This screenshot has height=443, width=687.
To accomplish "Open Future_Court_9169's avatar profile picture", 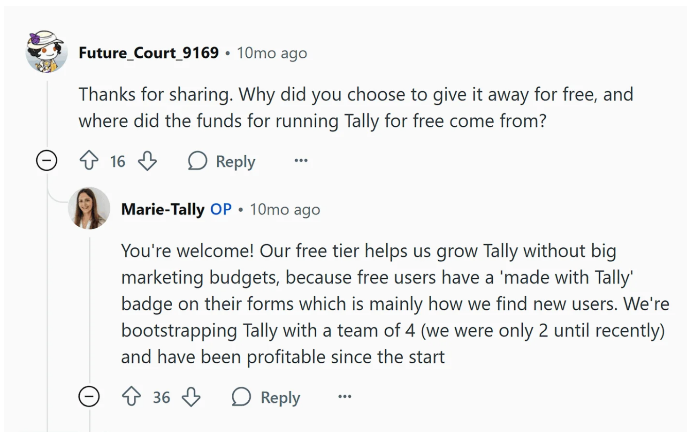I will [46, 52].
